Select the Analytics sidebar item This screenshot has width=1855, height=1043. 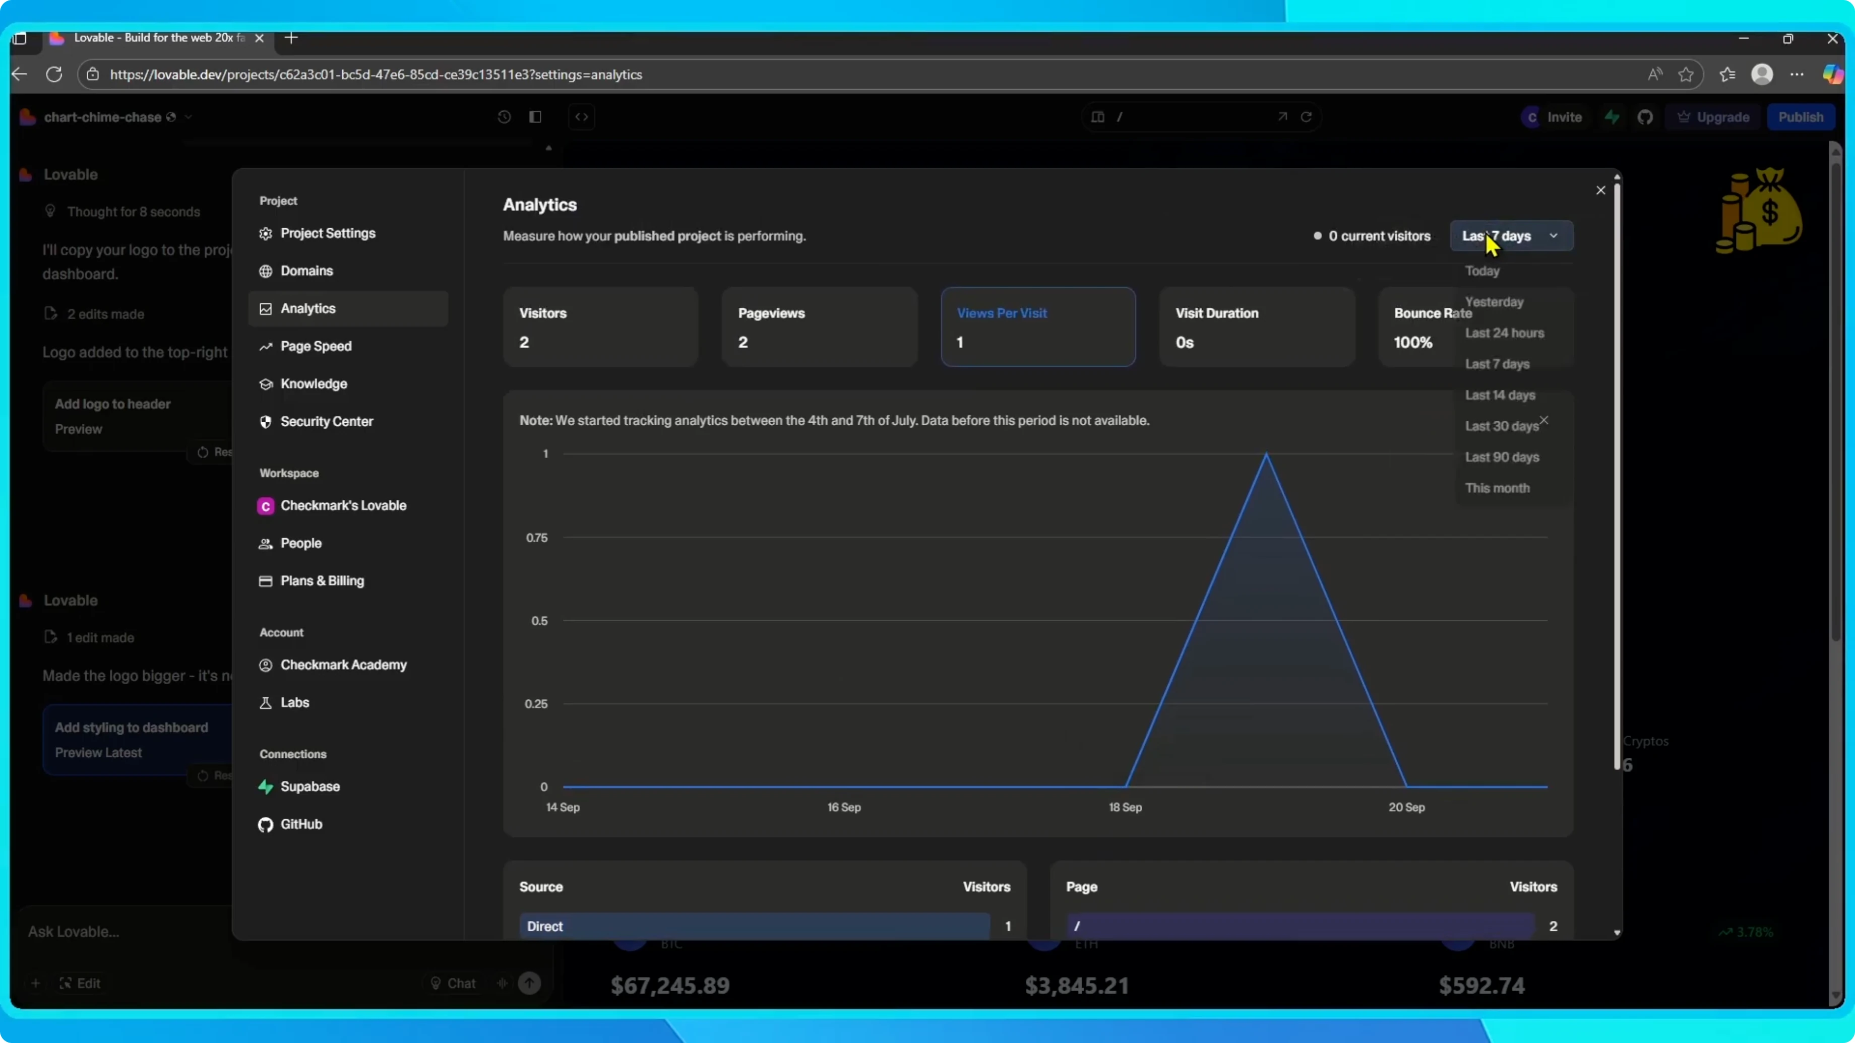348,308
